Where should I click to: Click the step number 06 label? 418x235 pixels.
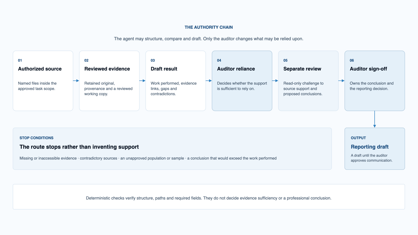(x=352, y=60)
